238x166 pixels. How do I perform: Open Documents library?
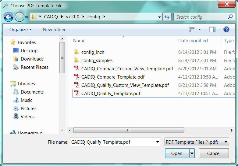pos(32,92)
